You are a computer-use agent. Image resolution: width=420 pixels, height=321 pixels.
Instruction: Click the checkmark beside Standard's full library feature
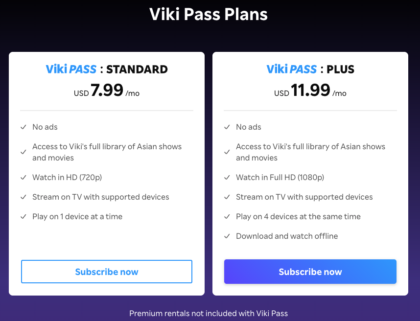click(x=23, y=152)
